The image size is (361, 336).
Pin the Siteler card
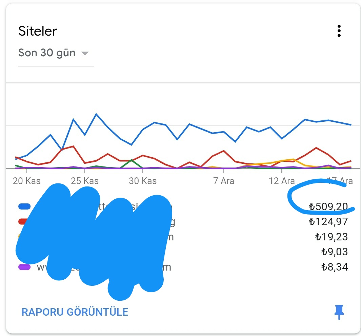click(339, 312)
